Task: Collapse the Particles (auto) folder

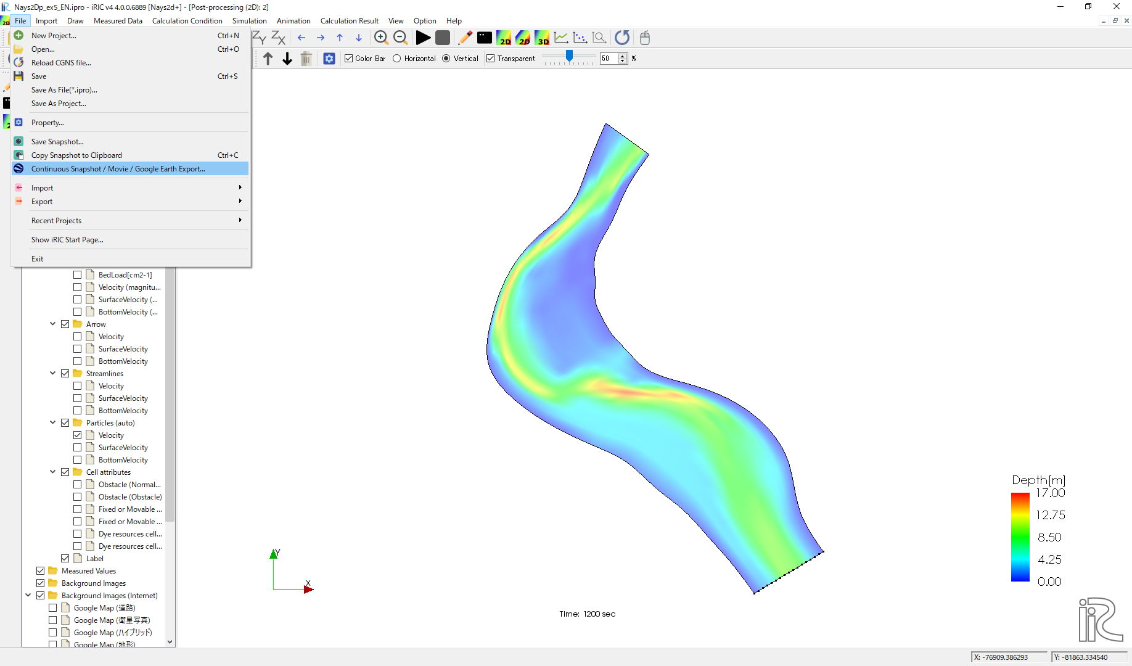Action: [x=53, y=422]
